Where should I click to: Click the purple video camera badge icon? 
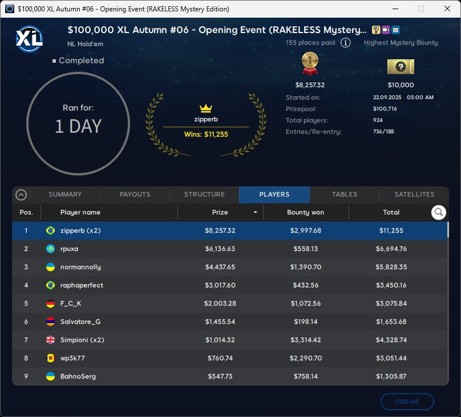pyautogui.click(x=386, y=30)
